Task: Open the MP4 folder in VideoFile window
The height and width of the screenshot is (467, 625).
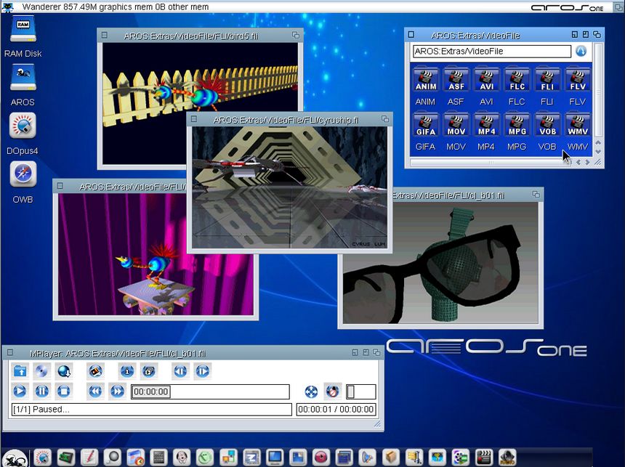Action: tap(486, 127)
